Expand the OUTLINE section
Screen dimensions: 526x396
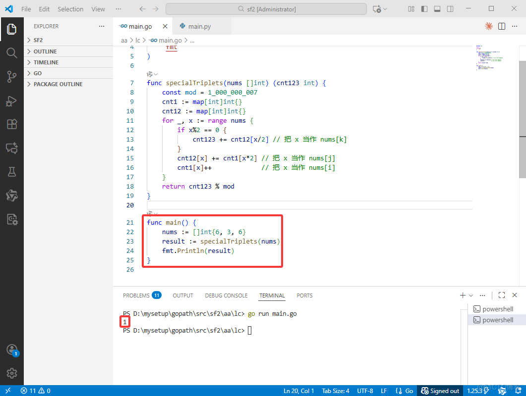pos(45,51)
